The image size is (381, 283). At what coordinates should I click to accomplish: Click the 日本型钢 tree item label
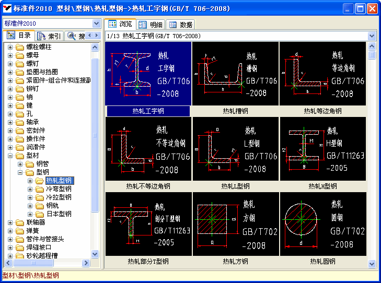coord(59,214)
